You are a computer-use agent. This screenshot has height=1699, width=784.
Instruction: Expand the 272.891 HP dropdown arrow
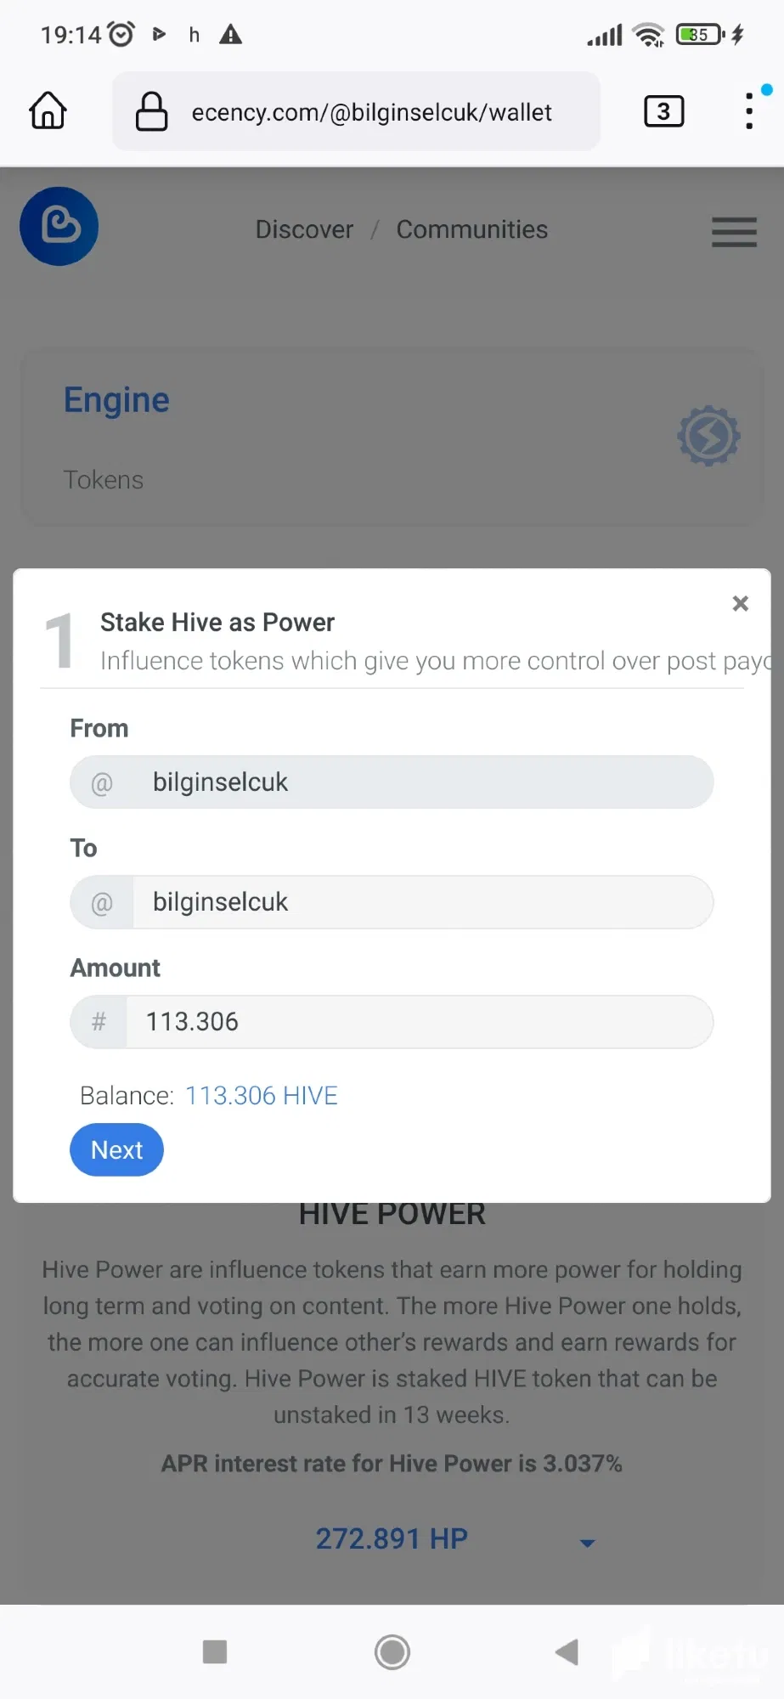[587, 1543]
